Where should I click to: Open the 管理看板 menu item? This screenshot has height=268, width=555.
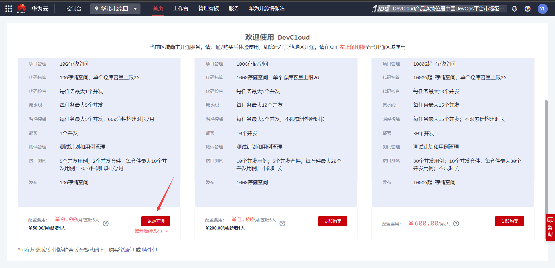[x=209, y=8]
